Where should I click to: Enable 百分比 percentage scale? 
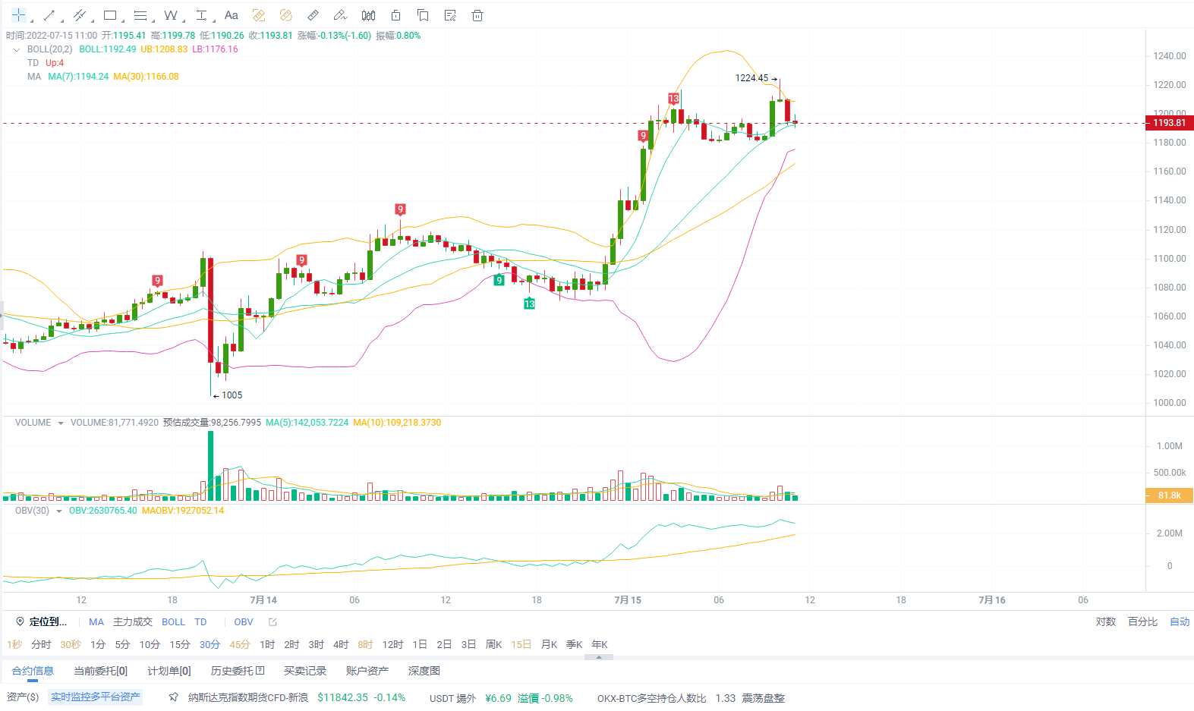pyautogui.click(x=1142, y=622)
